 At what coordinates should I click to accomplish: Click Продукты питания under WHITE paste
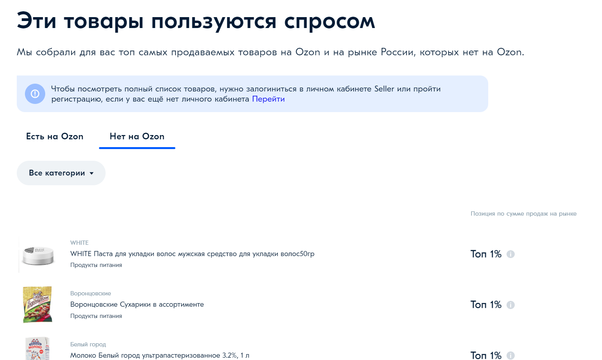pyautogui.click(x=96, y=265)
